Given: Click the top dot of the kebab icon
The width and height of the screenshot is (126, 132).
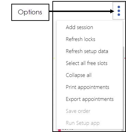Looking at the screenshot, I should 119,7.
